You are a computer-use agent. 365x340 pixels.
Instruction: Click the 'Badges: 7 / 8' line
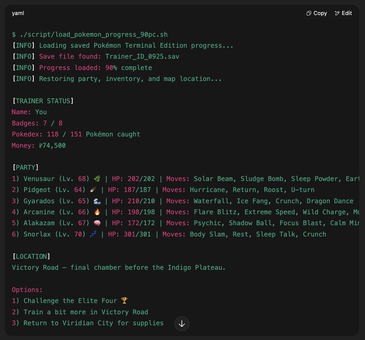37,123
